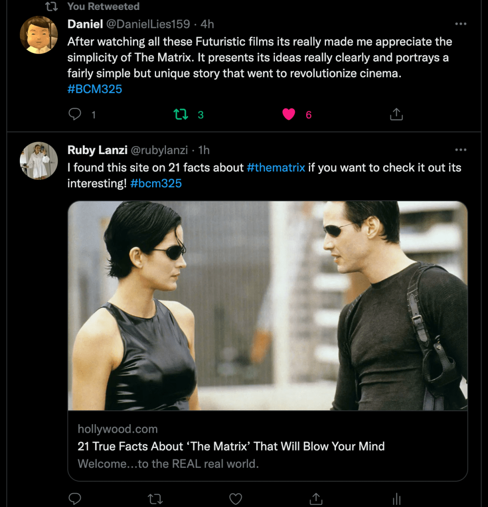Open more options for Daniel's tweet

pyautogui.click(x=461, y=24)
